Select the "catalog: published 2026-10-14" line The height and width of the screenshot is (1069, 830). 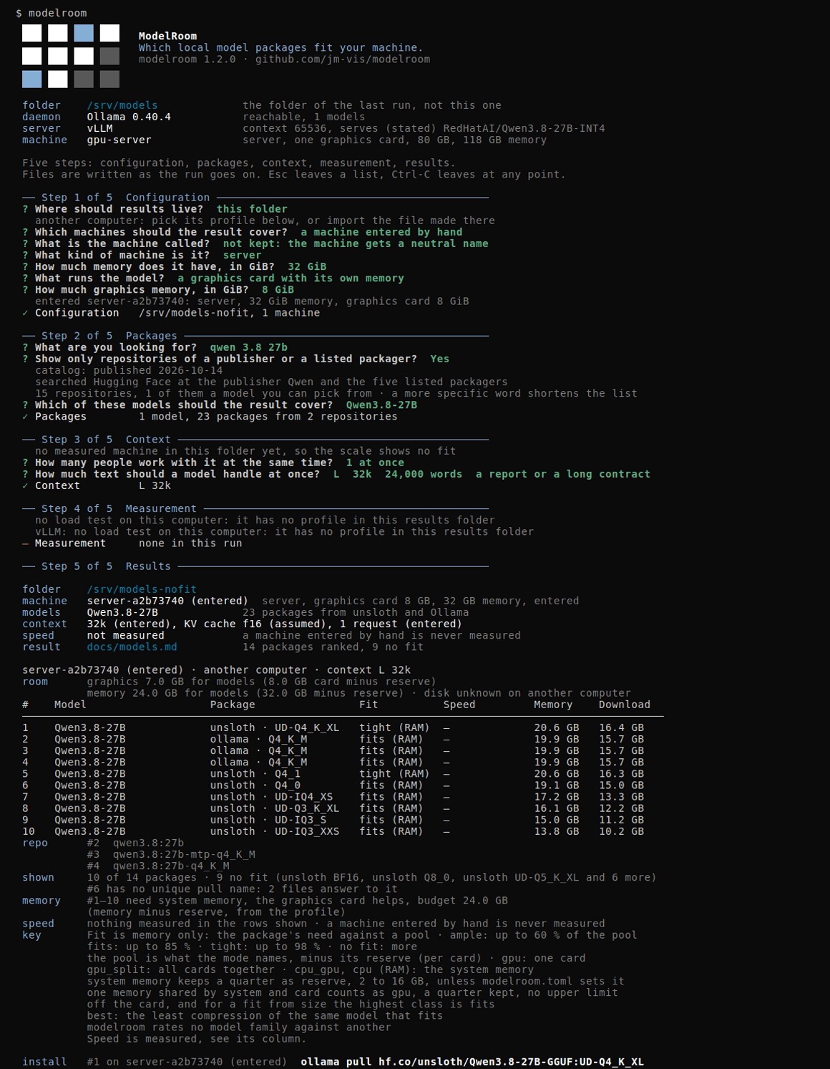129,370
